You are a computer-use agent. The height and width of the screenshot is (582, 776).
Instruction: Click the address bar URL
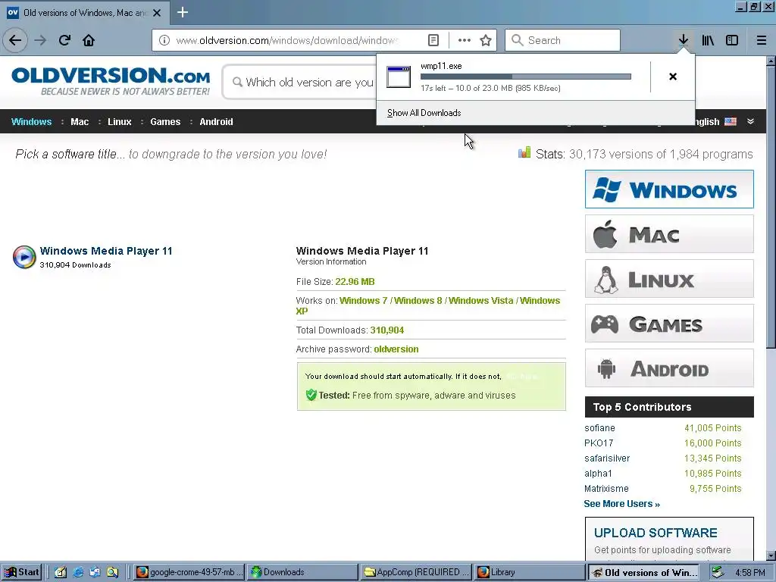(287, 40)
